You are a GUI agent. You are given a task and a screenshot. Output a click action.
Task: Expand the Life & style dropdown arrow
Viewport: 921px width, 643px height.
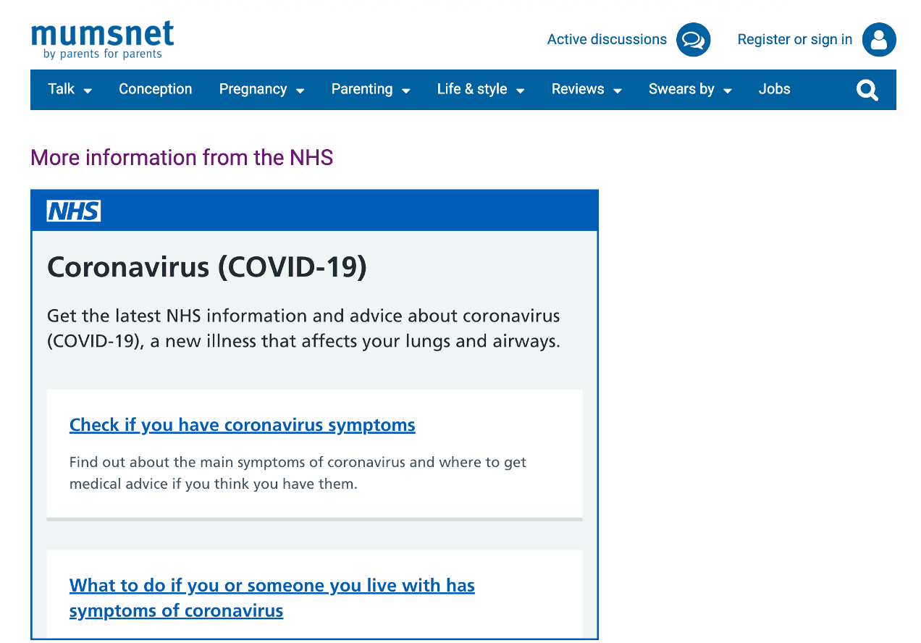520,91
